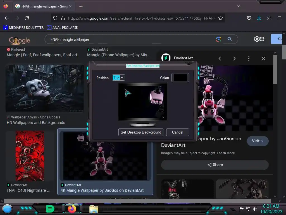Close the FNAF mangle wallpaper tab
This screenshot has height=215, width=286.
(x=70, y=6)
